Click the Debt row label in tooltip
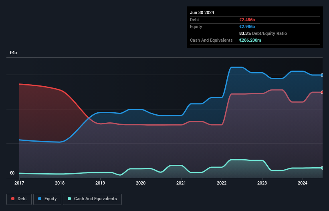Screen dimensions: 329x211 pos(194,20)
